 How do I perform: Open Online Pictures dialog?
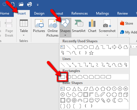tap(52, 28)
